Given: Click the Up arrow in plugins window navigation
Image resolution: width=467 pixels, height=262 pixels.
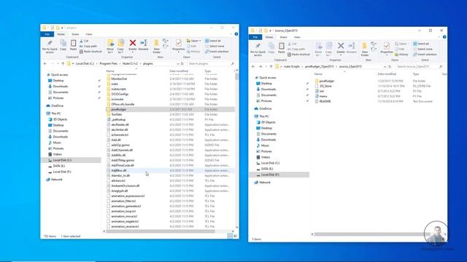Looking at the screenshot, I should pos(63,63).
